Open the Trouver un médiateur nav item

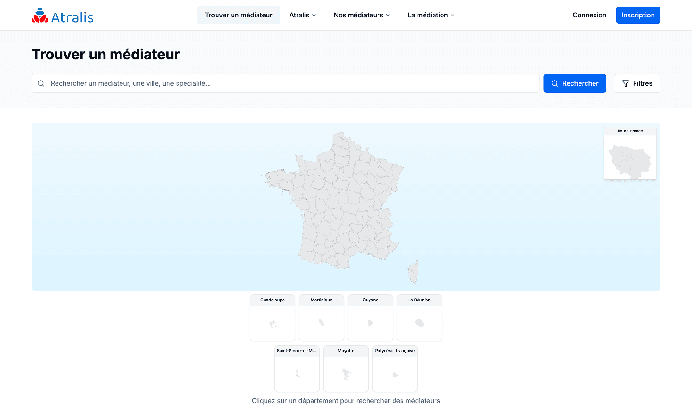coord(239,15)
